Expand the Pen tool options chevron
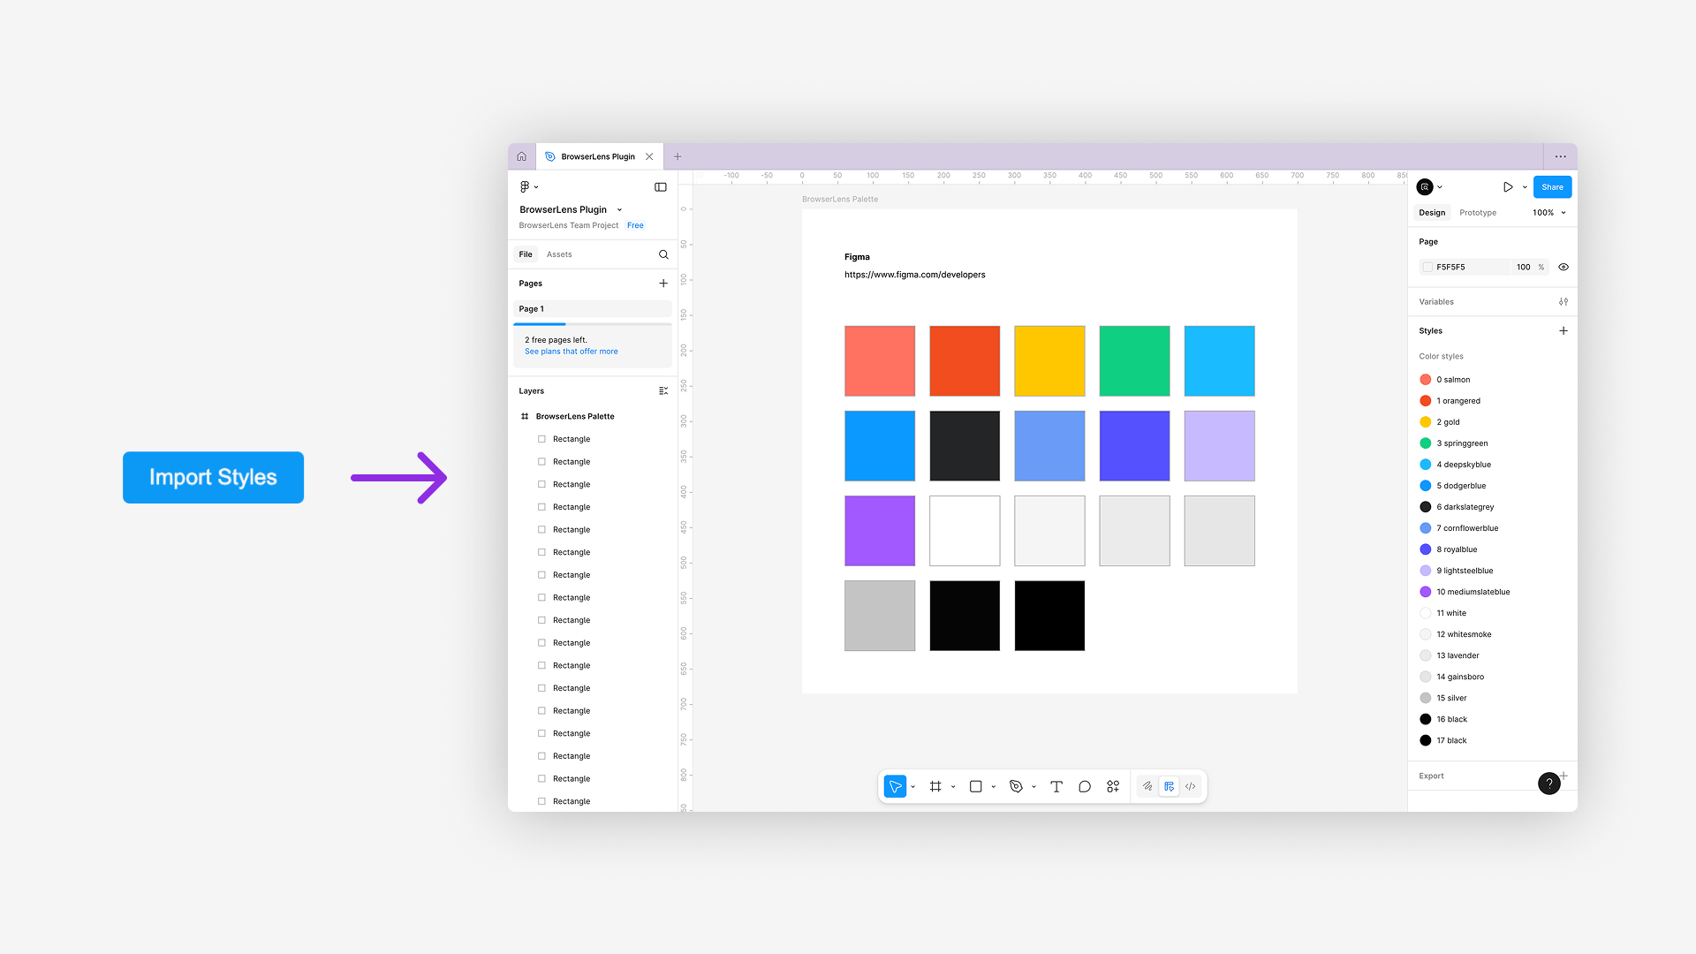Image resolution: width=1696 pixels, height=954 pixels. [1033, 787]
